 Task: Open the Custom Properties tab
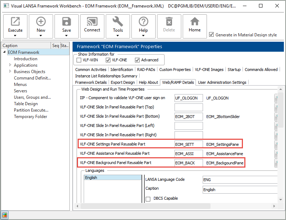(x=175, y=70)
